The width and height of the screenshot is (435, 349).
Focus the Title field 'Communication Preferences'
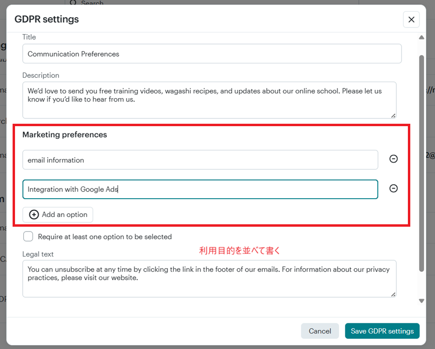pyautogui.click(x=212, y=54)
